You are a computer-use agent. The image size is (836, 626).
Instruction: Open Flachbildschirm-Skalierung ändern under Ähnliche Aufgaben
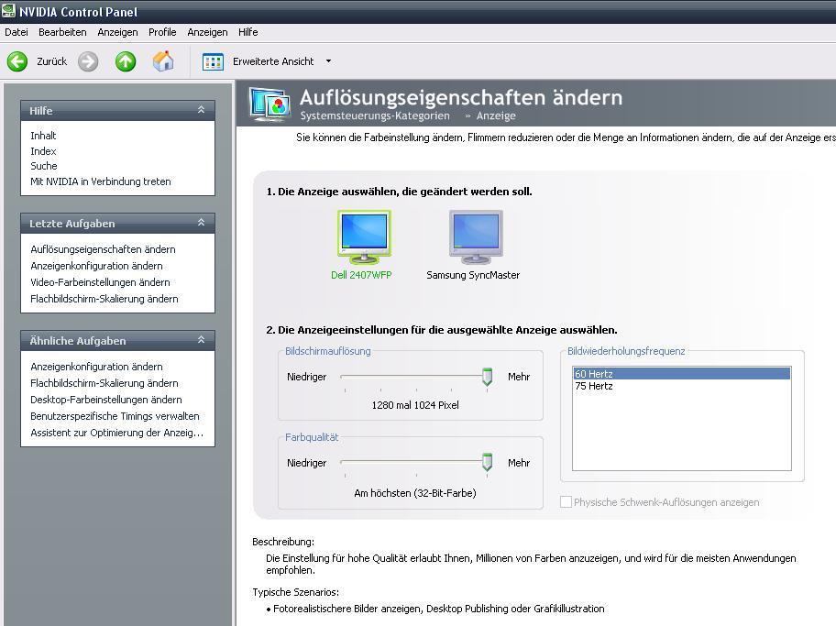[x=104, y=383]
